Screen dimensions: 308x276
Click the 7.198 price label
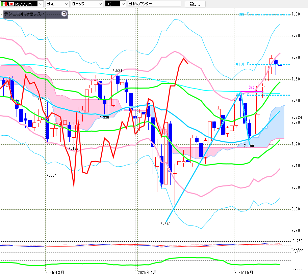tap(249, 146)
